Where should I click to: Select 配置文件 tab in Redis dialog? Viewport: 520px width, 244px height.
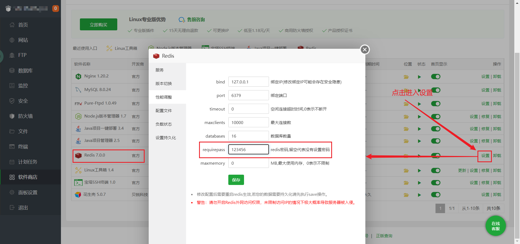pos(167,110)
